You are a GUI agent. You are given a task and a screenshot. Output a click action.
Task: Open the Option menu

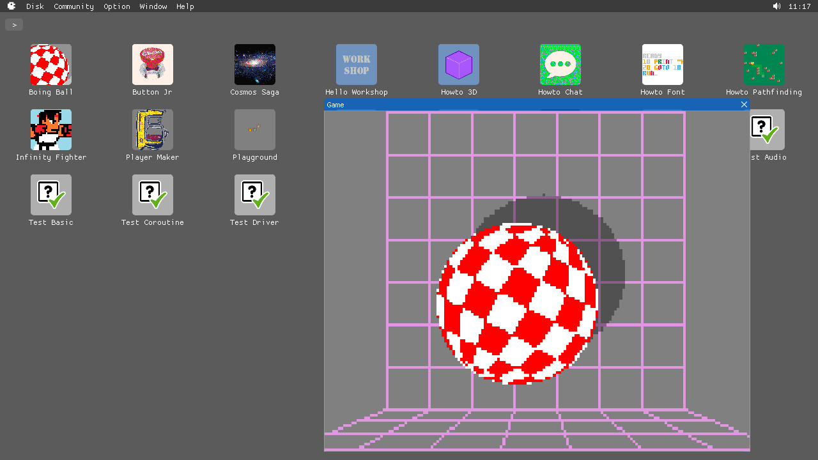pyautogui.click(x=117, y=6)
